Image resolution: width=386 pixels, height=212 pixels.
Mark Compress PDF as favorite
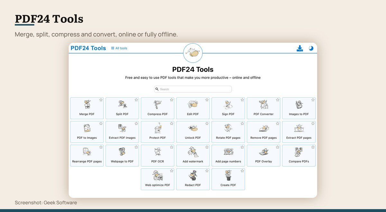pos(172,100)
